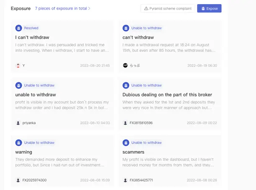The image size is (256, 190).
Task: Click username FX2025974300
Action: pyautogui.click(x=34, y=180)
